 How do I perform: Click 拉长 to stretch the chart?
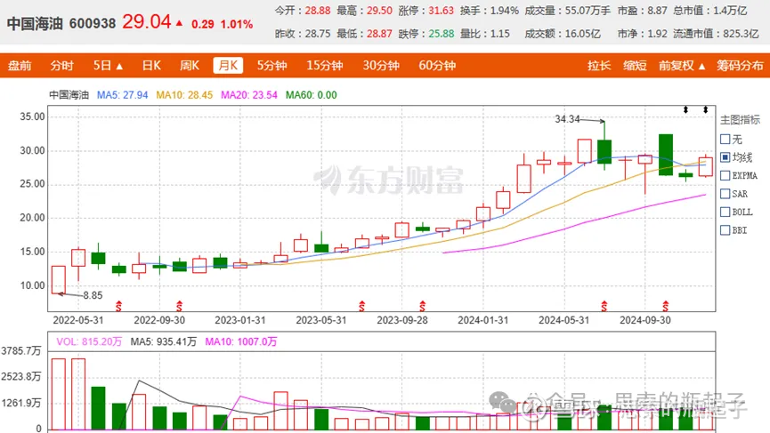point(599,66)
